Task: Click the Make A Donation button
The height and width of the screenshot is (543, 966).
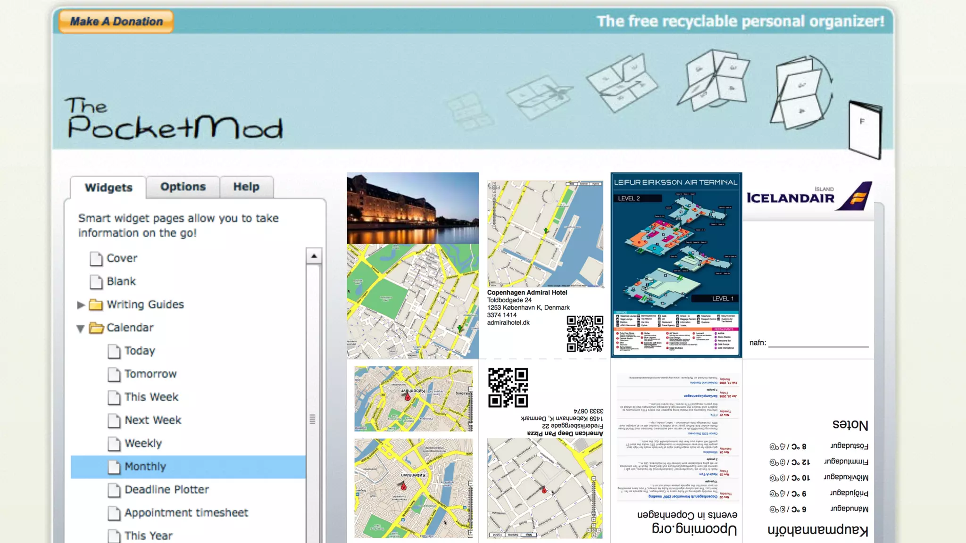Action: (116, 21)
